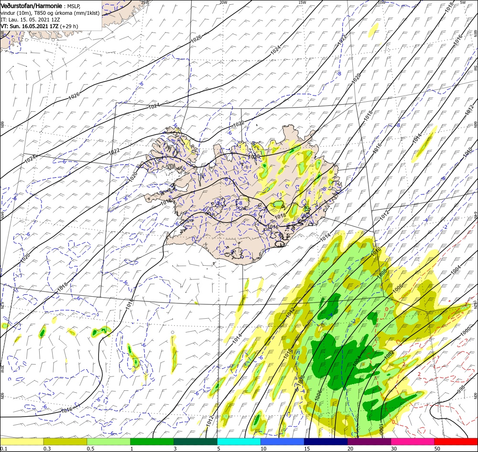478x452 pixels.
Task: Click 'vindur (10m), T850 og úrkoma' line
Action: [50, 13]
